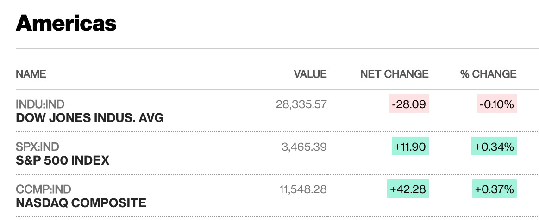The height and width of the screenshot is (220, 539).
Task: Click the SPX:IND ticker symbol
Action: (38, 147)
